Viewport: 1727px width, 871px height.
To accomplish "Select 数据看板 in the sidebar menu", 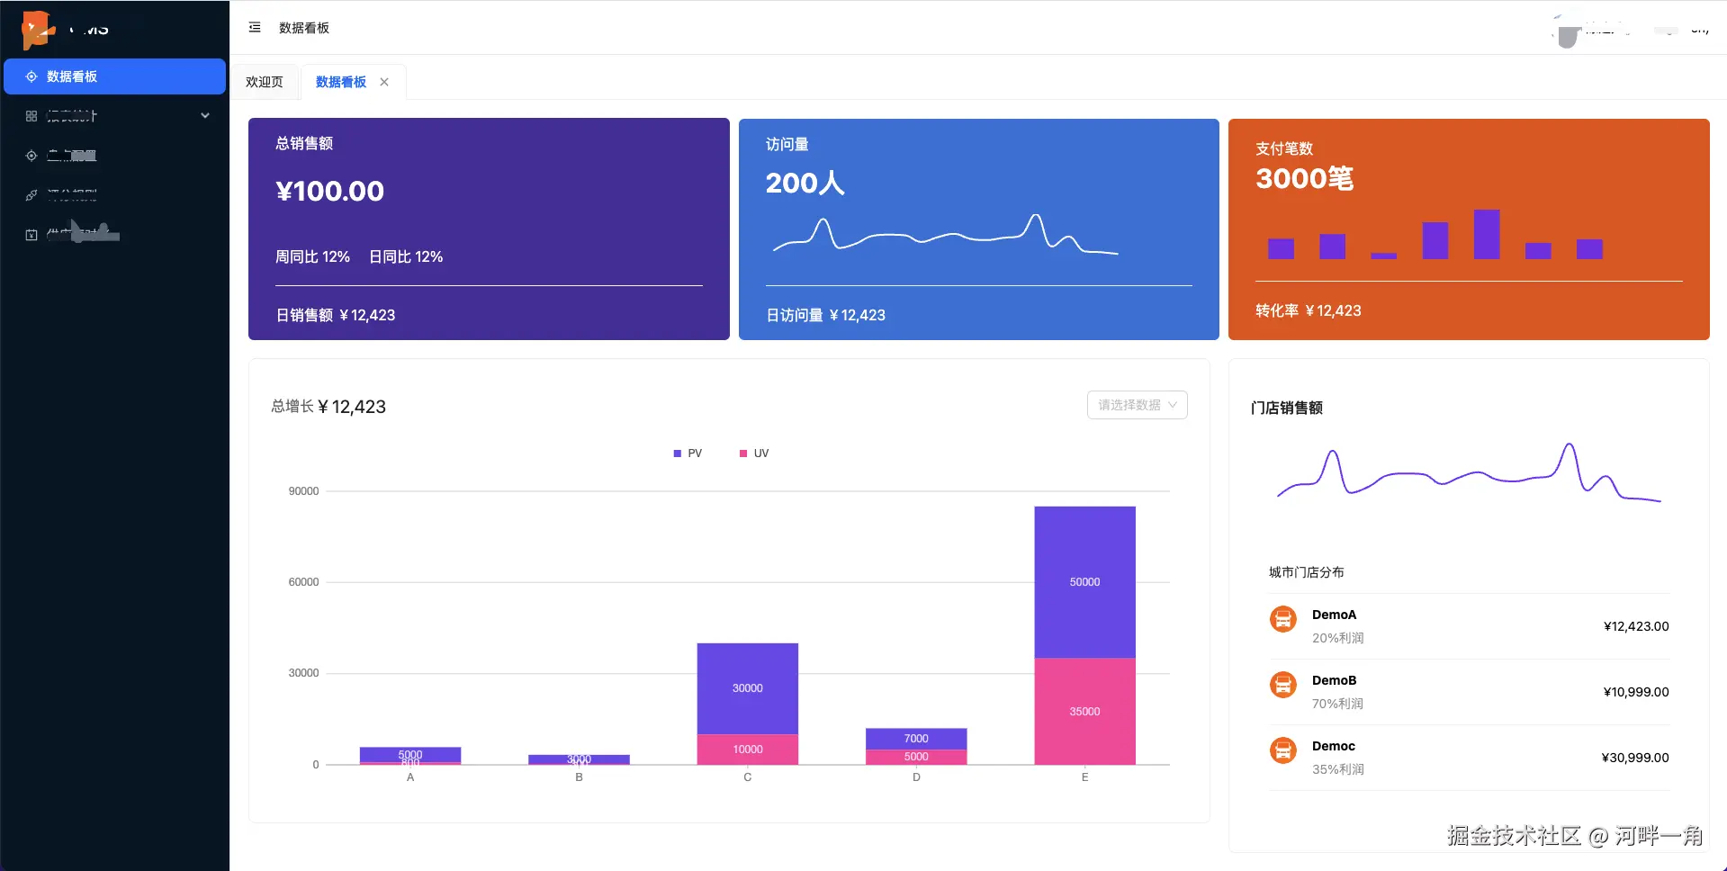I will (x=114, y=76).
